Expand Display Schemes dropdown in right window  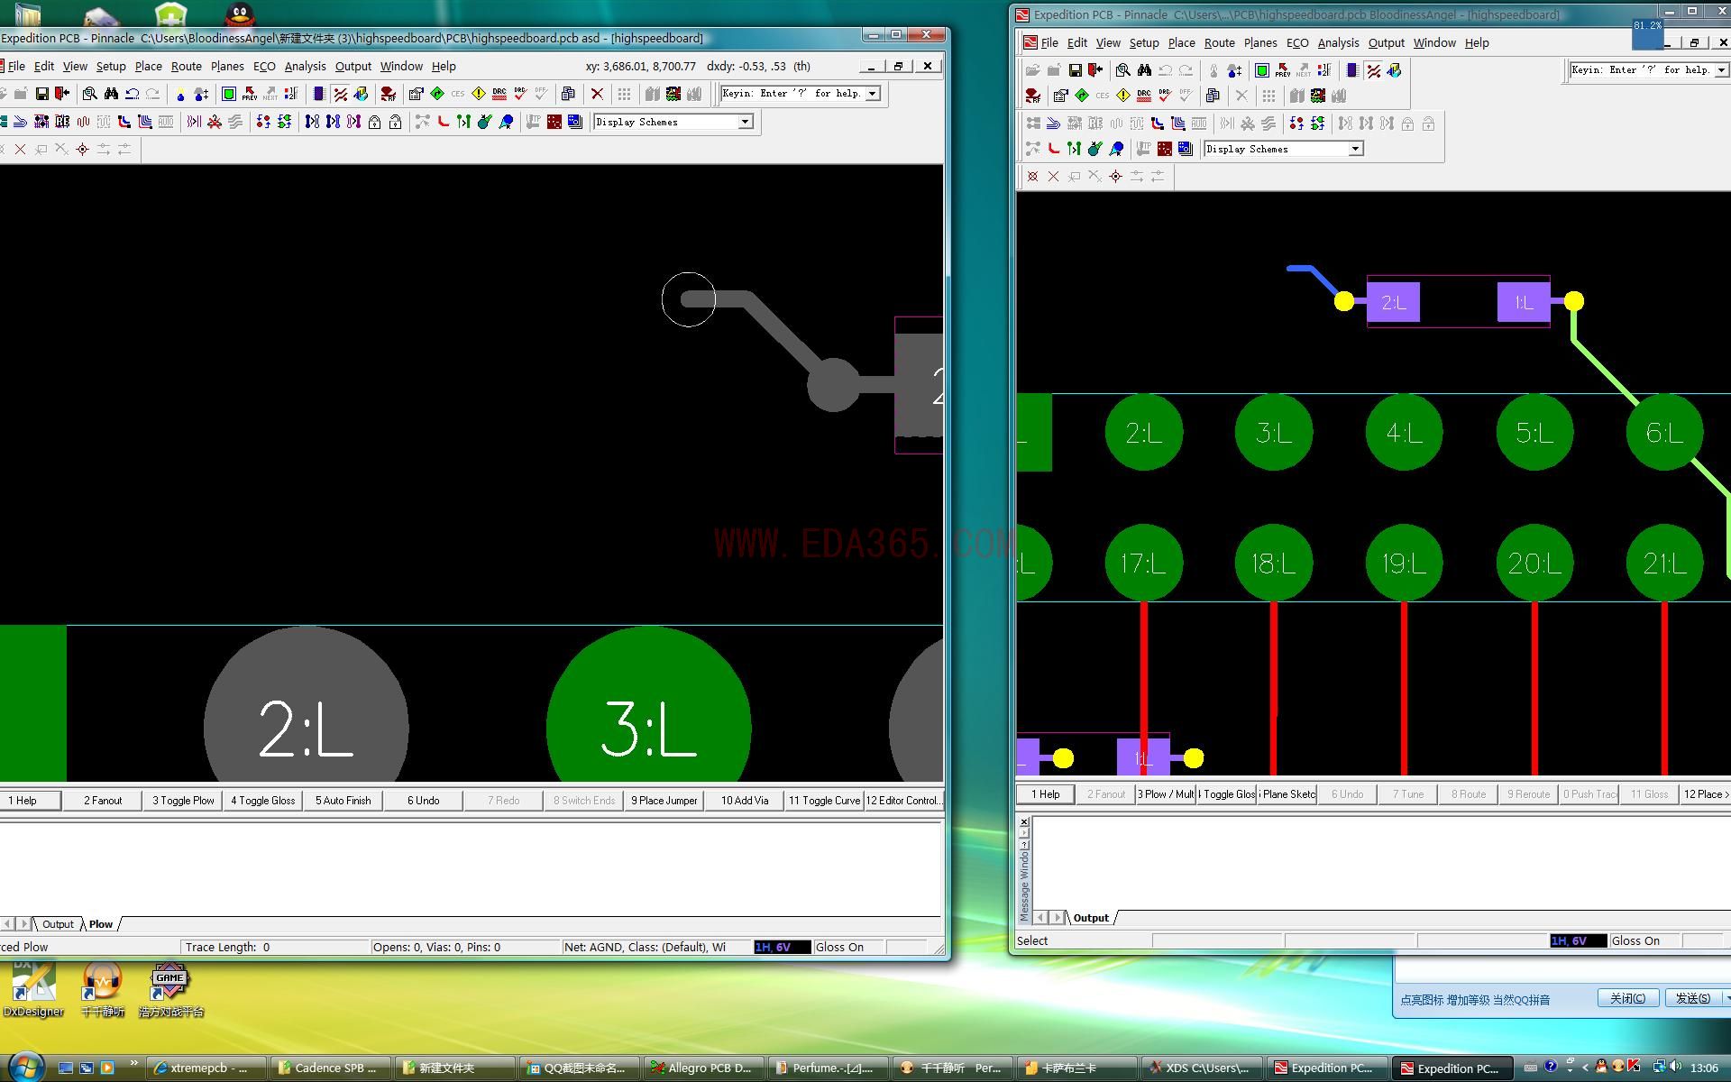pos(1355,149)
